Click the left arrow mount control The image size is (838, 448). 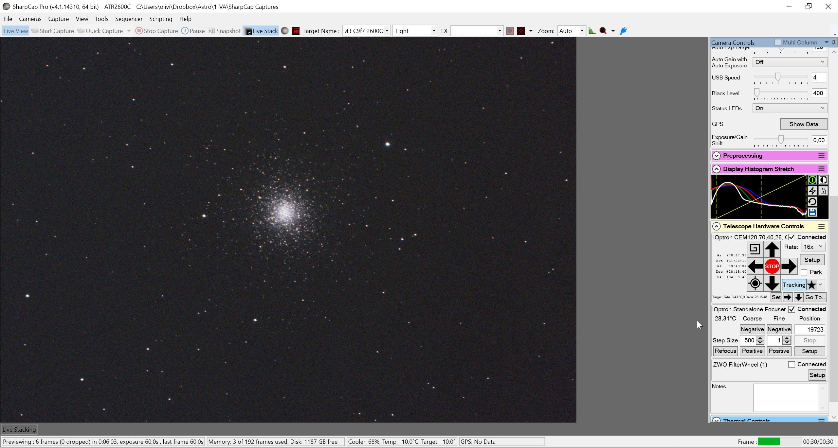pyautogui.click(x=755, y=266)
